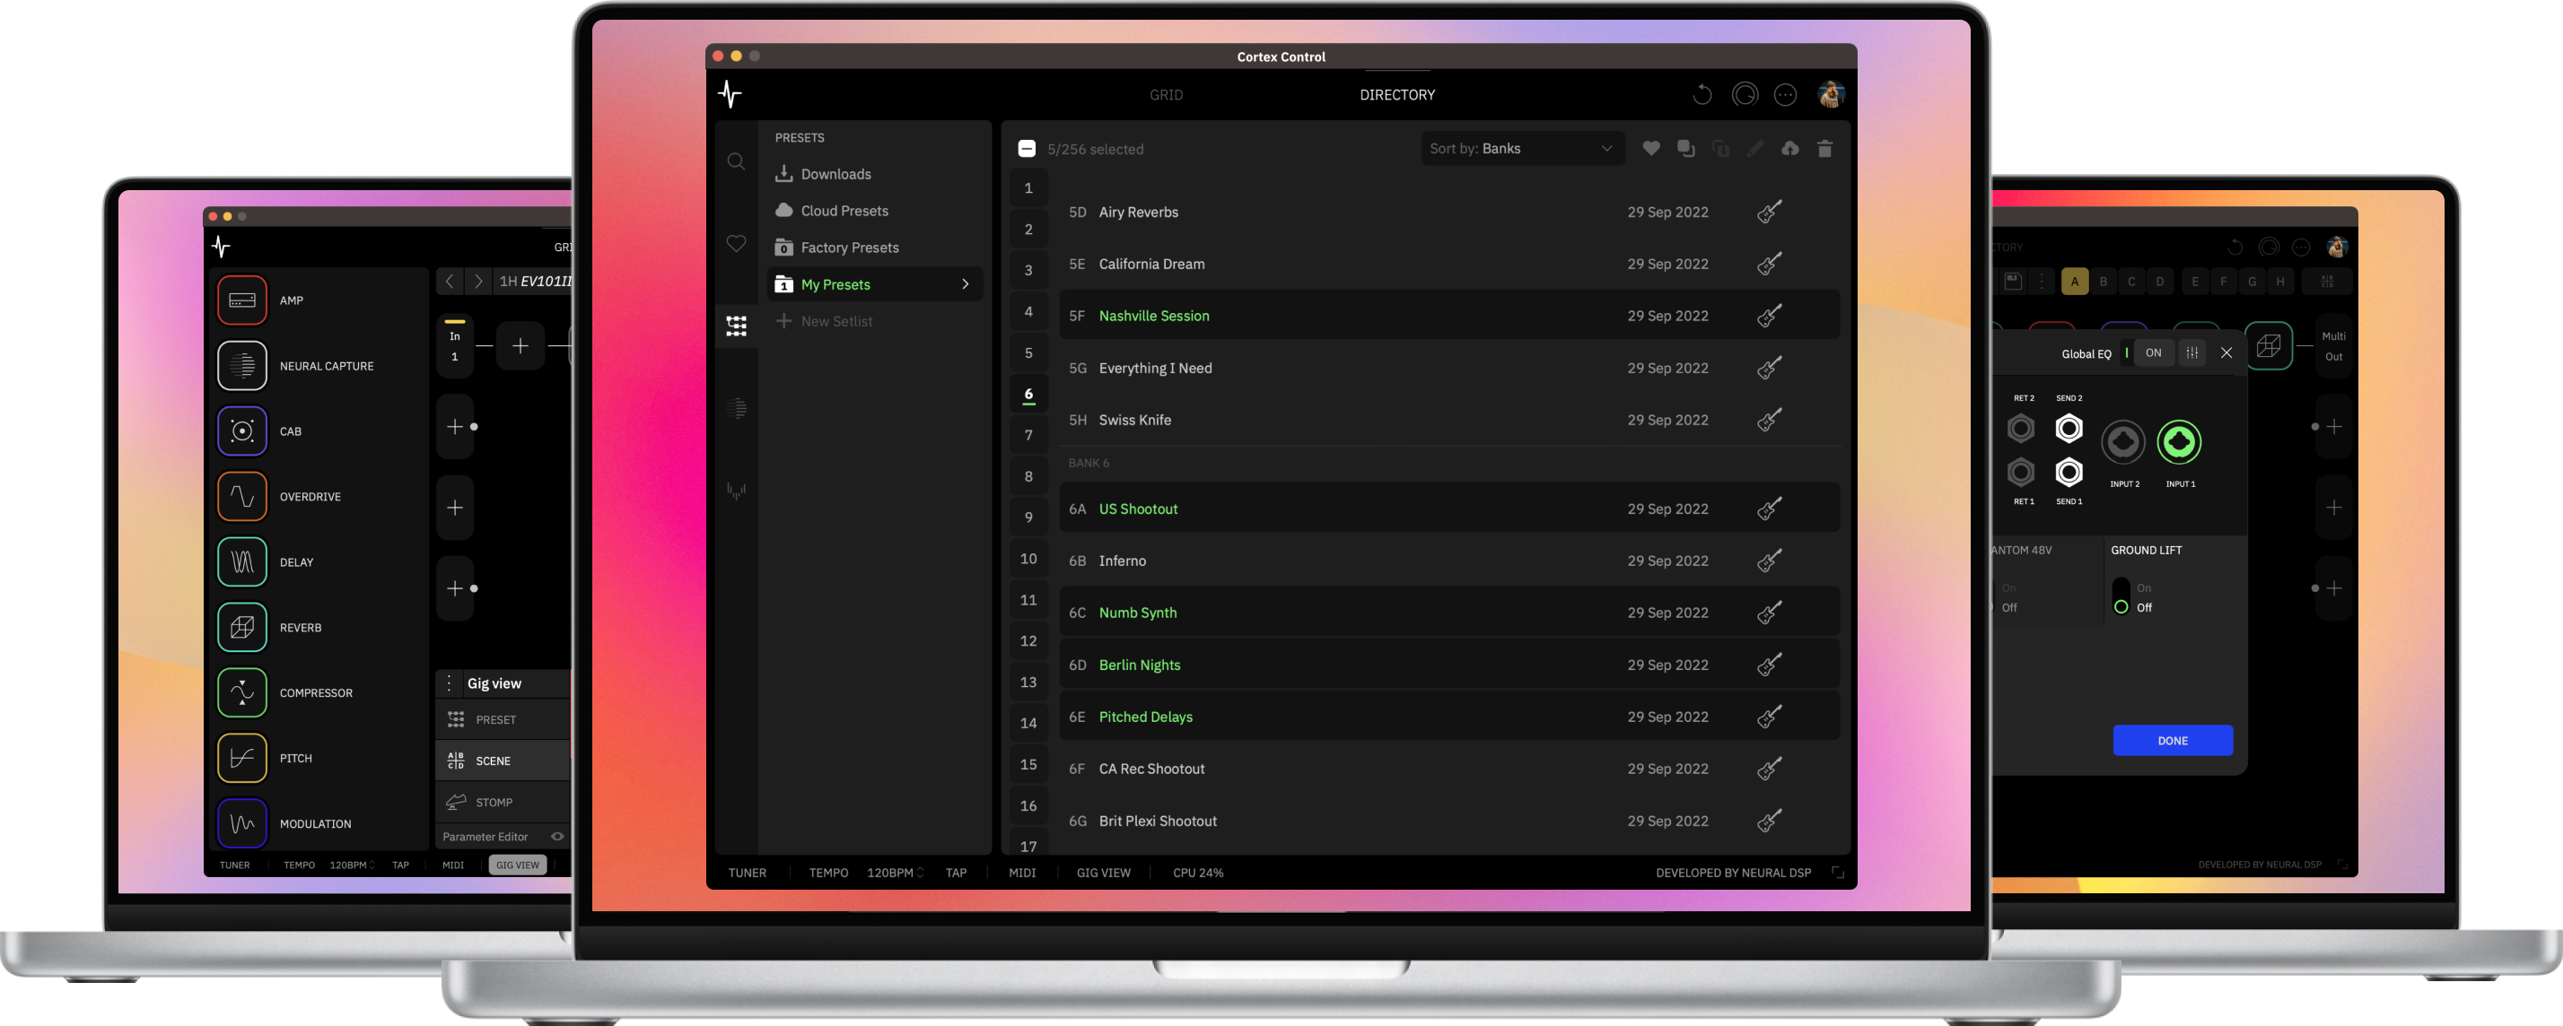Click the heart favorite icon above preset list
This screenshot has height=1026, width=2563.
click(x=1650, y=149)
